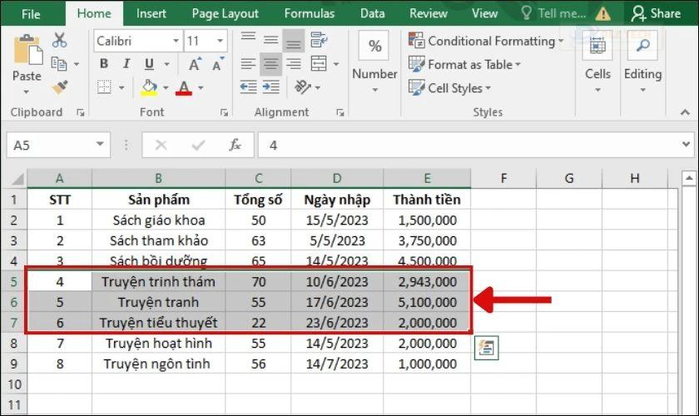Toggle Underline formatting
The width and height of the screenshot is (699, 416).
point(149,64)
